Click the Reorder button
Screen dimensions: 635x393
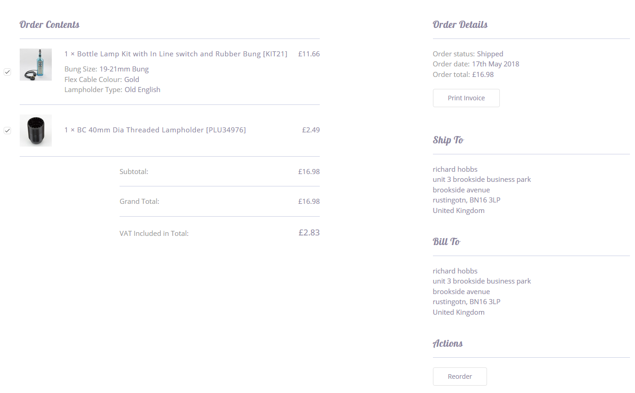[460, 377]
